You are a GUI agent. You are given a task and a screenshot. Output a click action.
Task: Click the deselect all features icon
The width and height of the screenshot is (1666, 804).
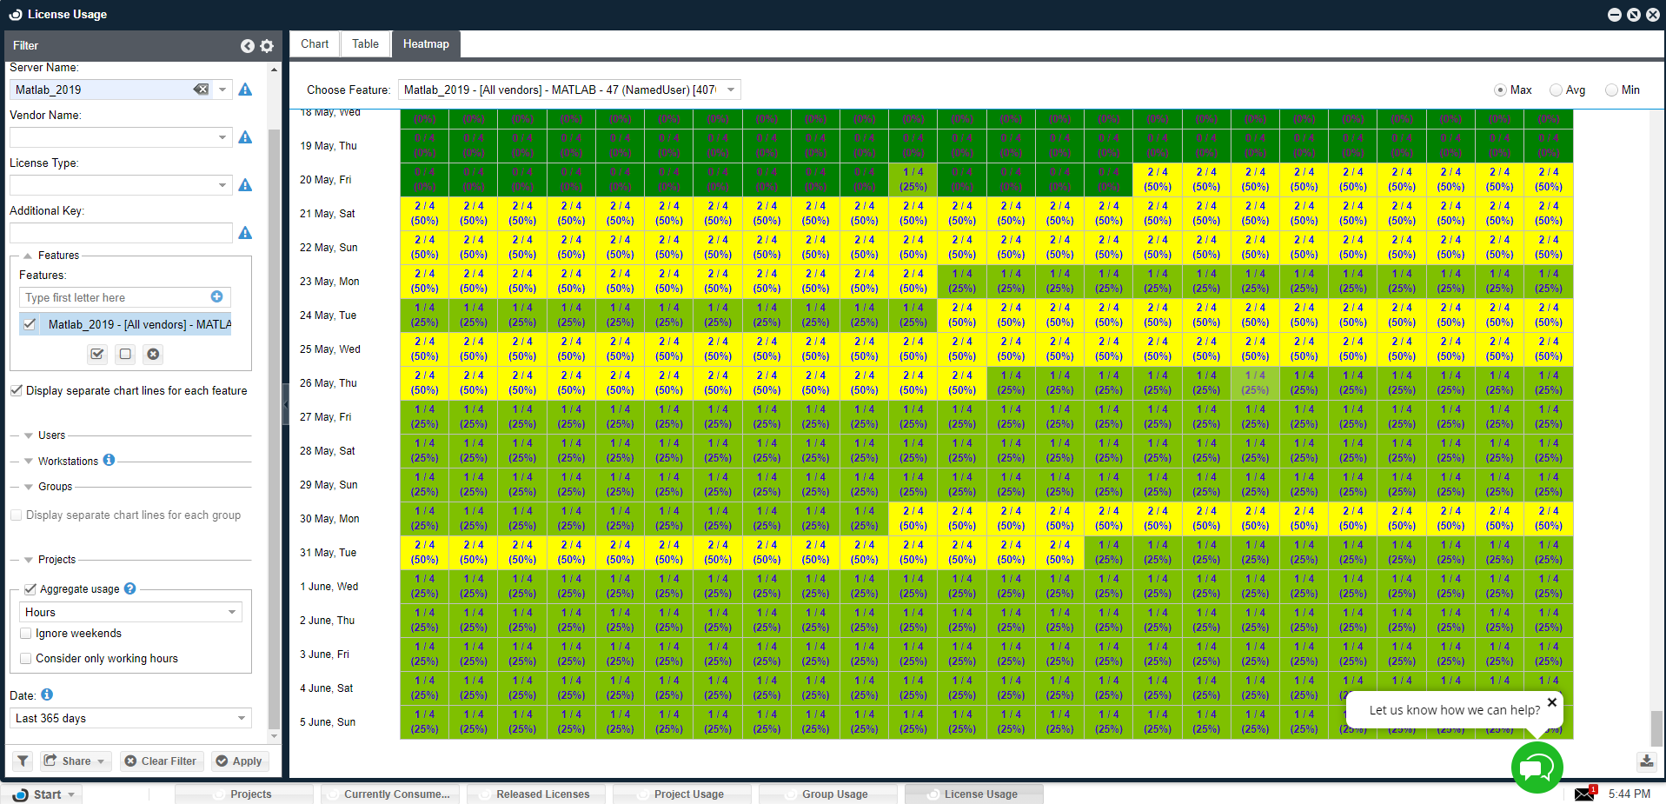125,354
